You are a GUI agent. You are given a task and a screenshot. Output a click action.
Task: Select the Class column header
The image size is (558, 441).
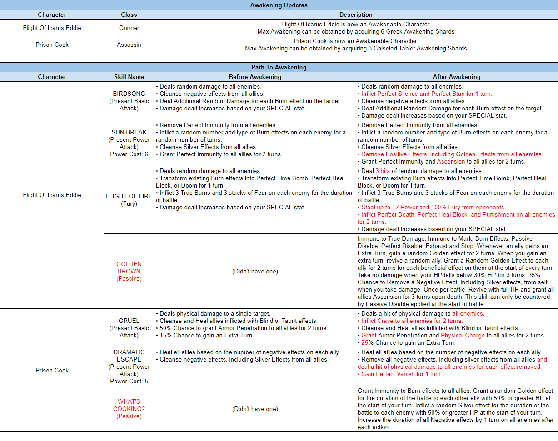pos(129,15)
